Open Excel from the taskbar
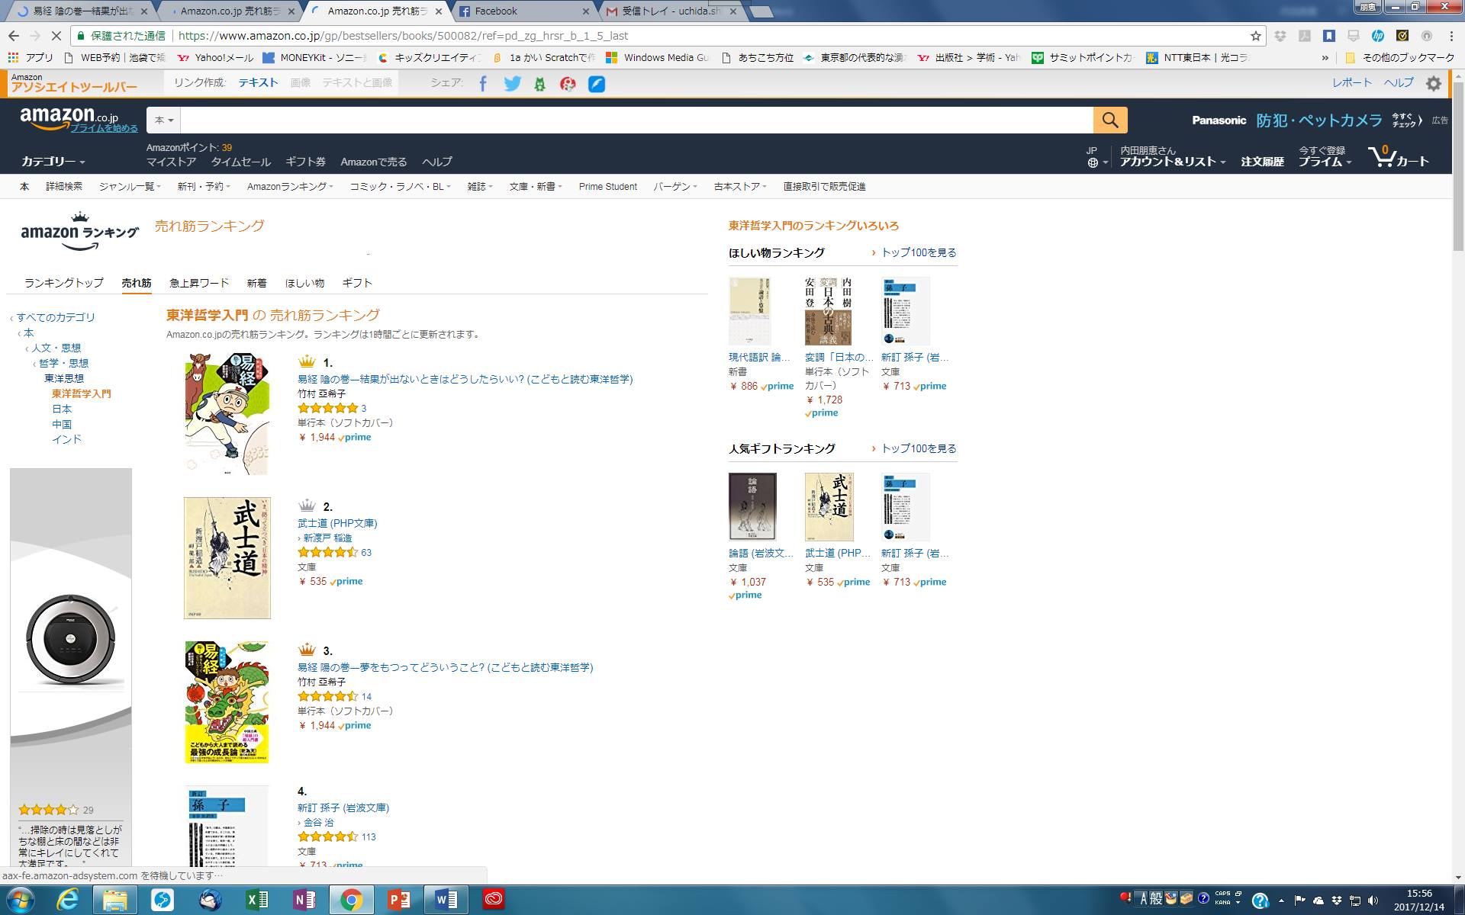The height and width of the screenshot is (915, 1465). (257, 901)
